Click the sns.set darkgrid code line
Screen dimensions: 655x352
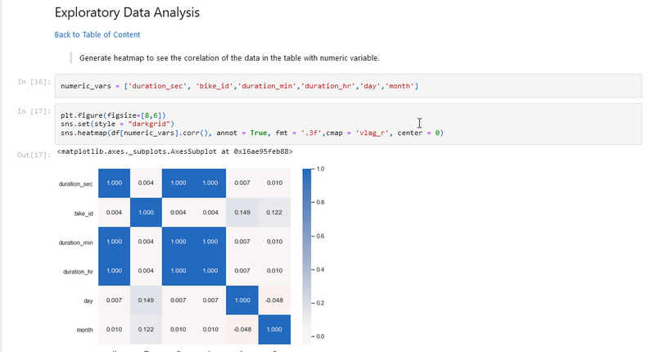tap(123, 123)
